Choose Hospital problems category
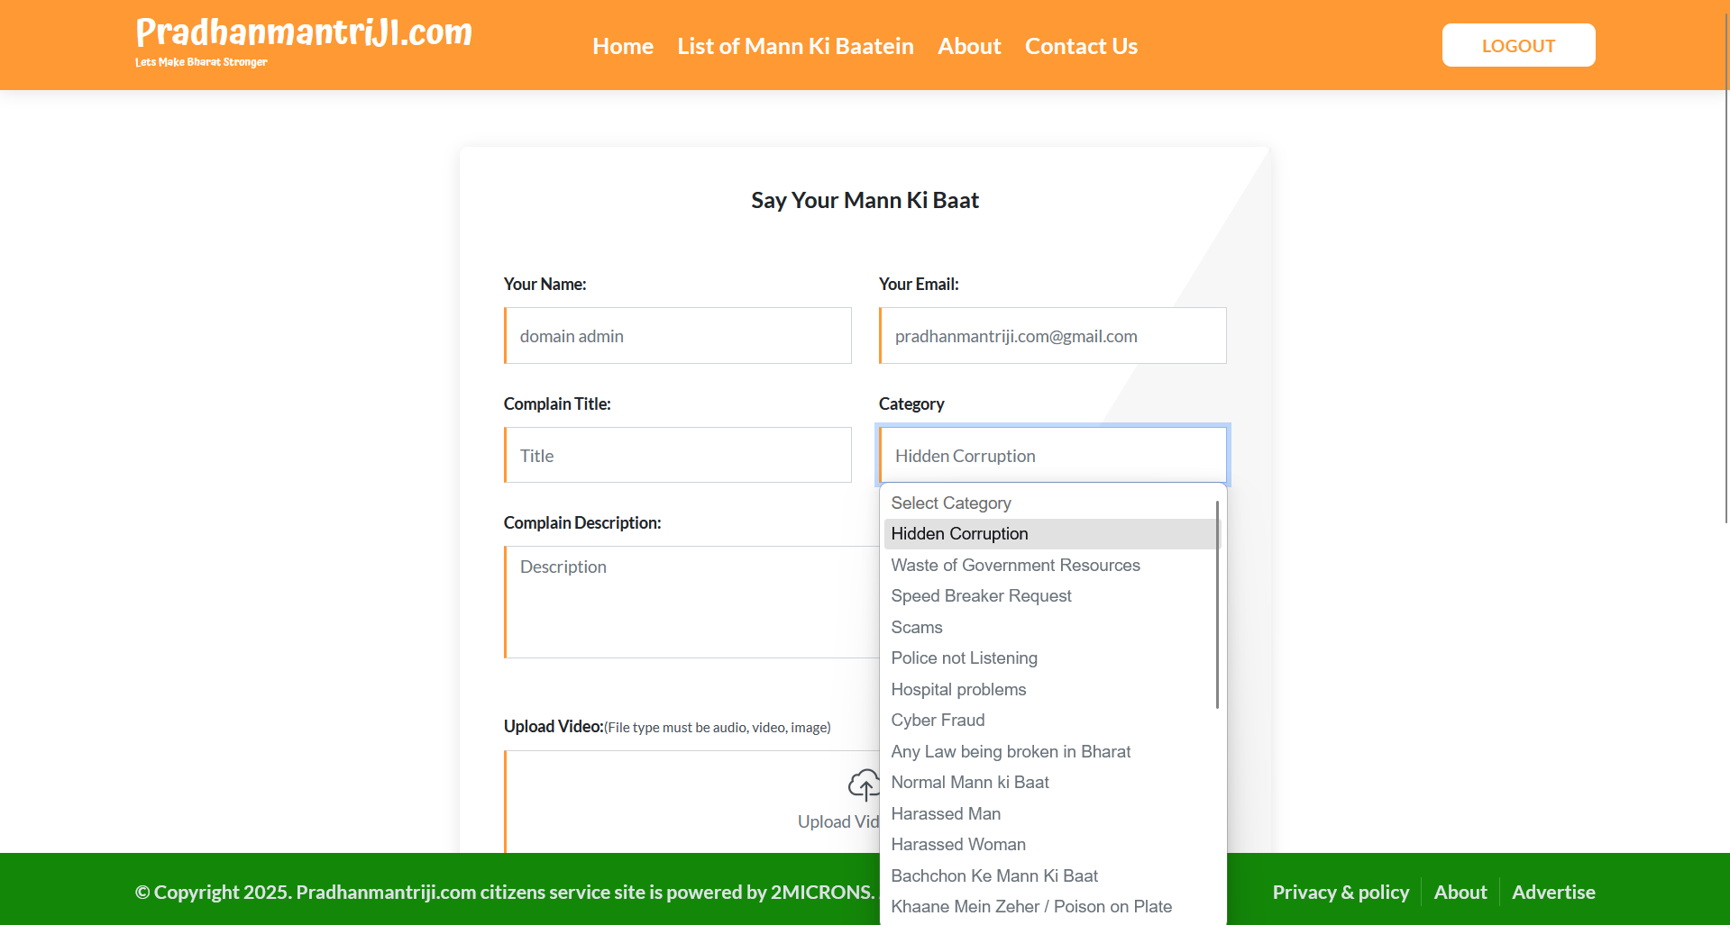1730x925 pixels. point(958,690)
